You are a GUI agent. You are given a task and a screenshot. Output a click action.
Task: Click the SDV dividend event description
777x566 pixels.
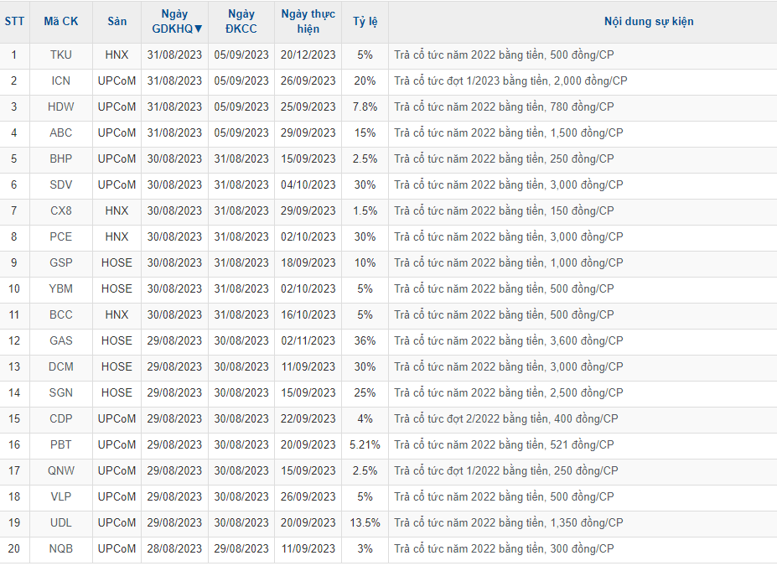pos(508,184)
